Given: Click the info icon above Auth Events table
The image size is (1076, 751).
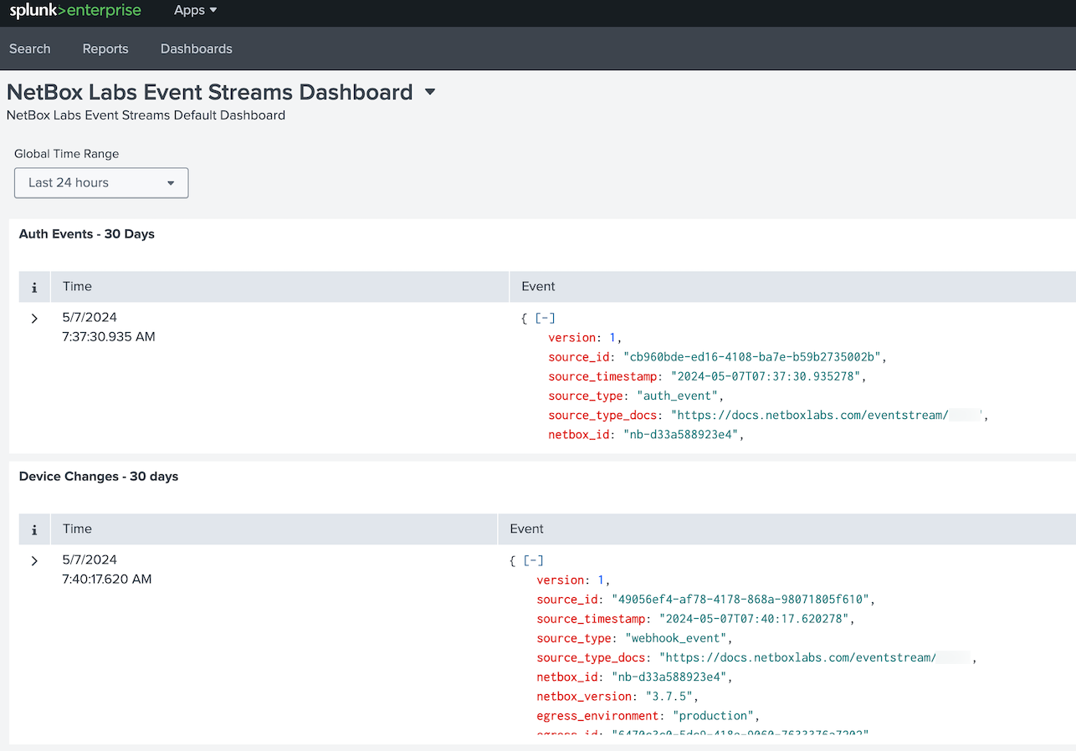Looking at the screenshot, I should 34,286.
